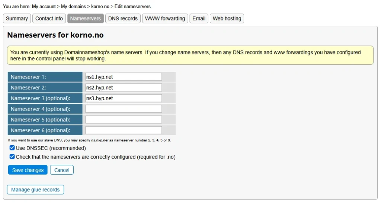Click Edit nameservers breadcrumb text
Image resolution: width=381 pixels, height=204 pixels.
[x=132, y=7]
